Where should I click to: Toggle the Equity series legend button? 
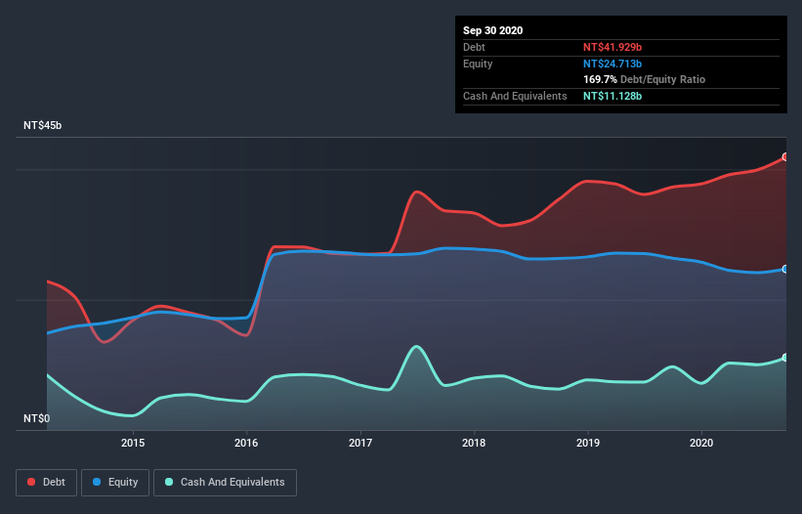pyautogui.click(x=115, y=483)
